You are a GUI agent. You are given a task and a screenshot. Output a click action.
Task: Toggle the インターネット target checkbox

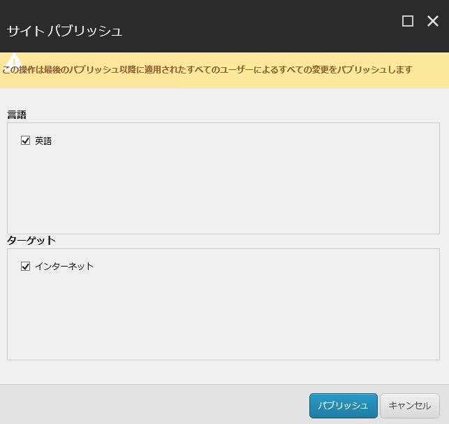coord(25,266)
